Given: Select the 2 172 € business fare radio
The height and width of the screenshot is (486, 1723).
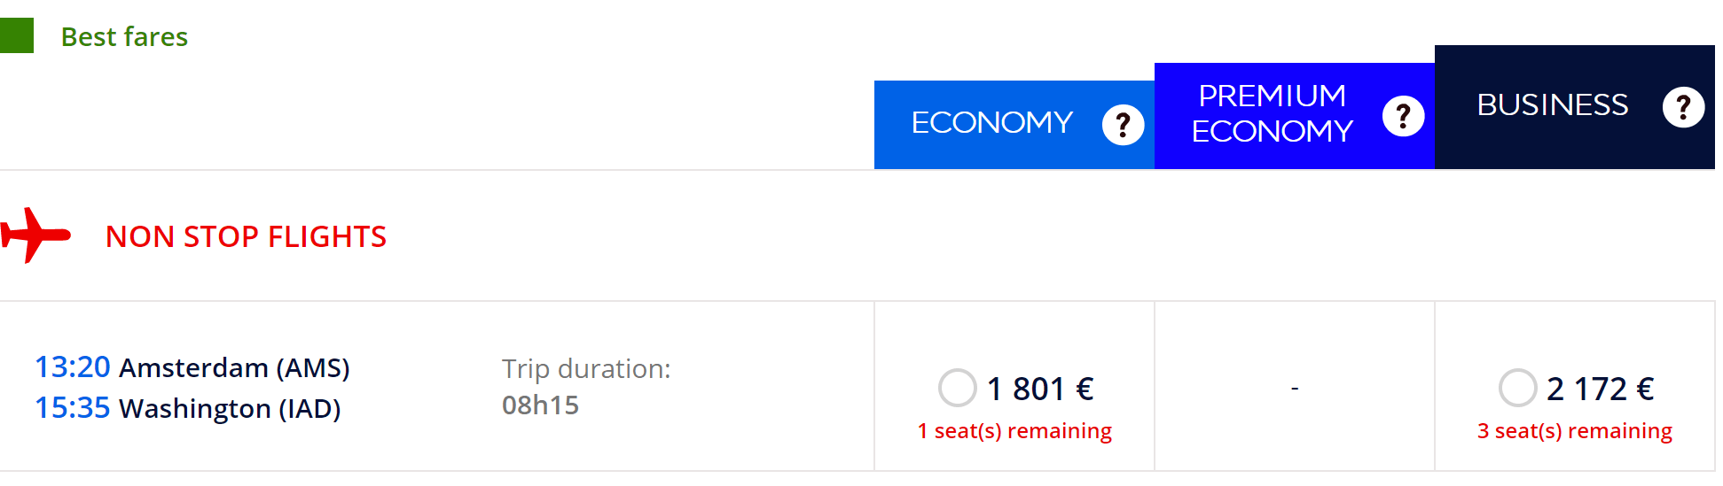Looking at the screenshot, I should (x=1518, y=388).
